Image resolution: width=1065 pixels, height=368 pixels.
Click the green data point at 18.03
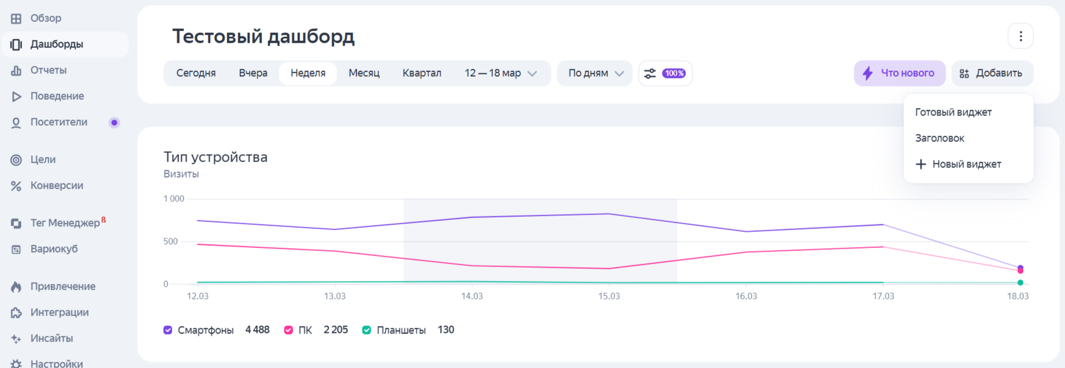pyautogui.click(x=1020, y=283)
